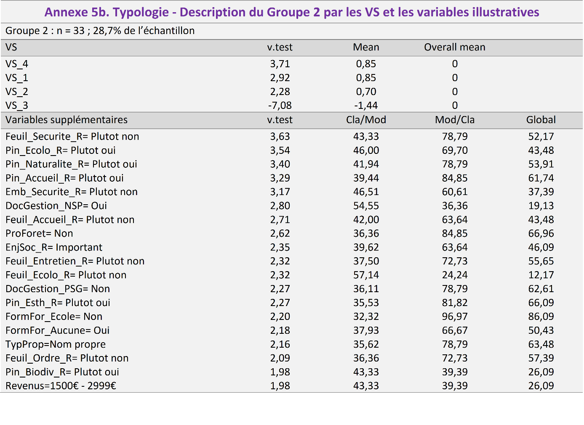Screen dimensions: 584x425
Task: Click Global value '52,17'
Action: (541, 137)
